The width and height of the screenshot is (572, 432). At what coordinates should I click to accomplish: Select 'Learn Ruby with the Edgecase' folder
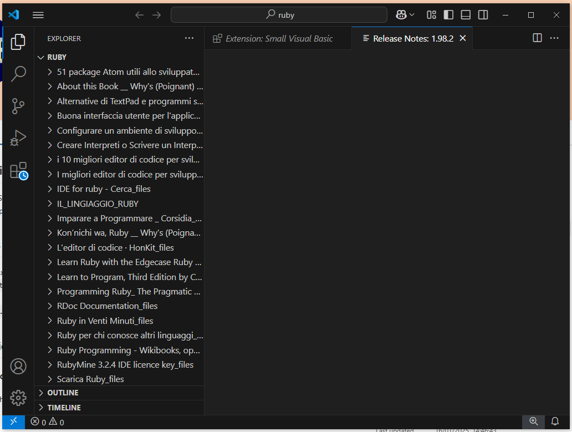coord(119,262)
